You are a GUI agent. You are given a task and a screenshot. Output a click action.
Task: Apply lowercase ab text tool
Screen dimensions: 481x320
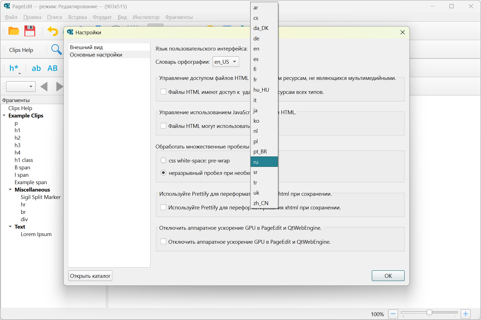pos(36,68)
